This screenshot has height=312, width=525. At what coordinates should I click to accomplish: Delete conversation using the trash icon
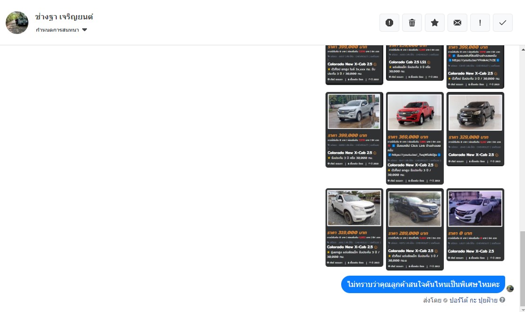(x=412, y=23)
